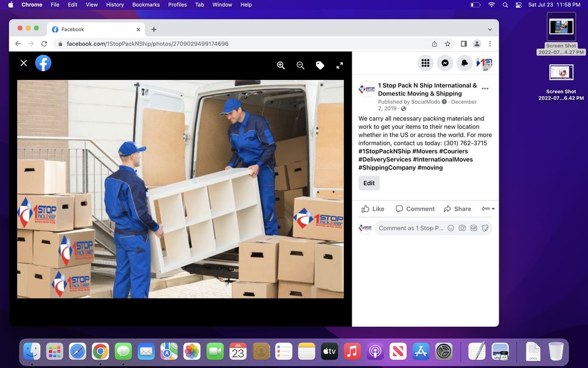588x368 pixels.
Task: Toggle Chrome side panel
Action: (x=463, y=44)
